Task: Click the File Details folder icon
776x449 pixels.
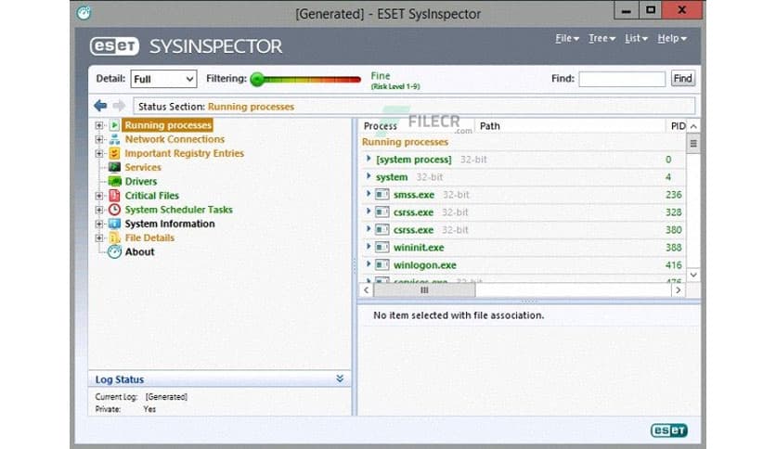Action: click(x=114, y=237)
